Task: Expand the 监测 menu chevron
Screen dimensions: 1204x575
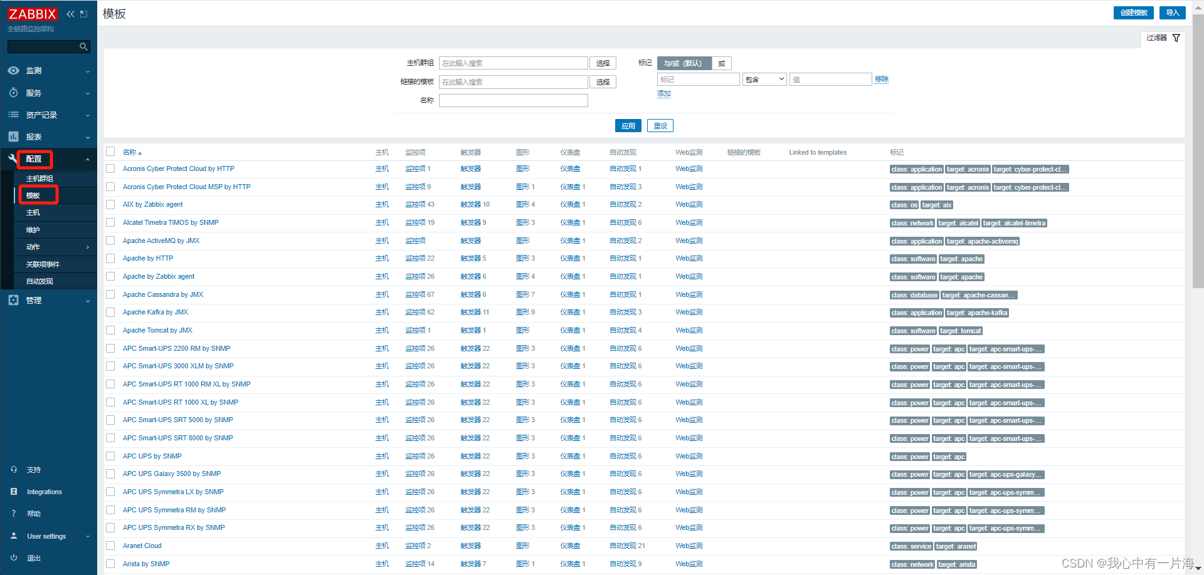Action: point(88,71)
